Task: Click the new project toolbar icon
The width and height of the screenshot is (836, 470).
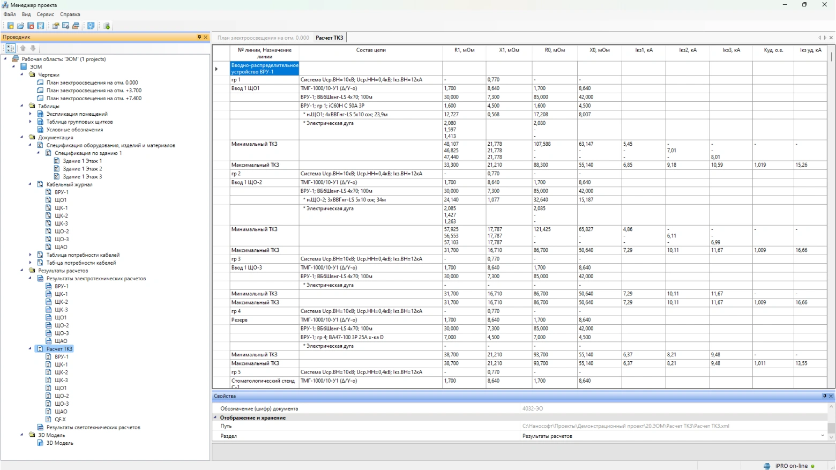Action: click(10, 26)
